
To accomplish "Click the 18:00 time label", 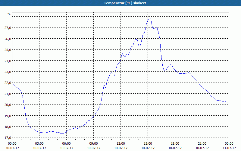I will click(x=175, y=144).
